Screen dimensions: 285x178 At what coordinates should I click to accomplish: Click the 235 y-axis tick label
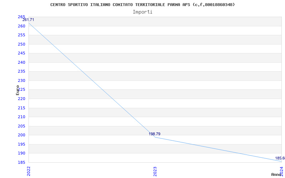[21, 72]
